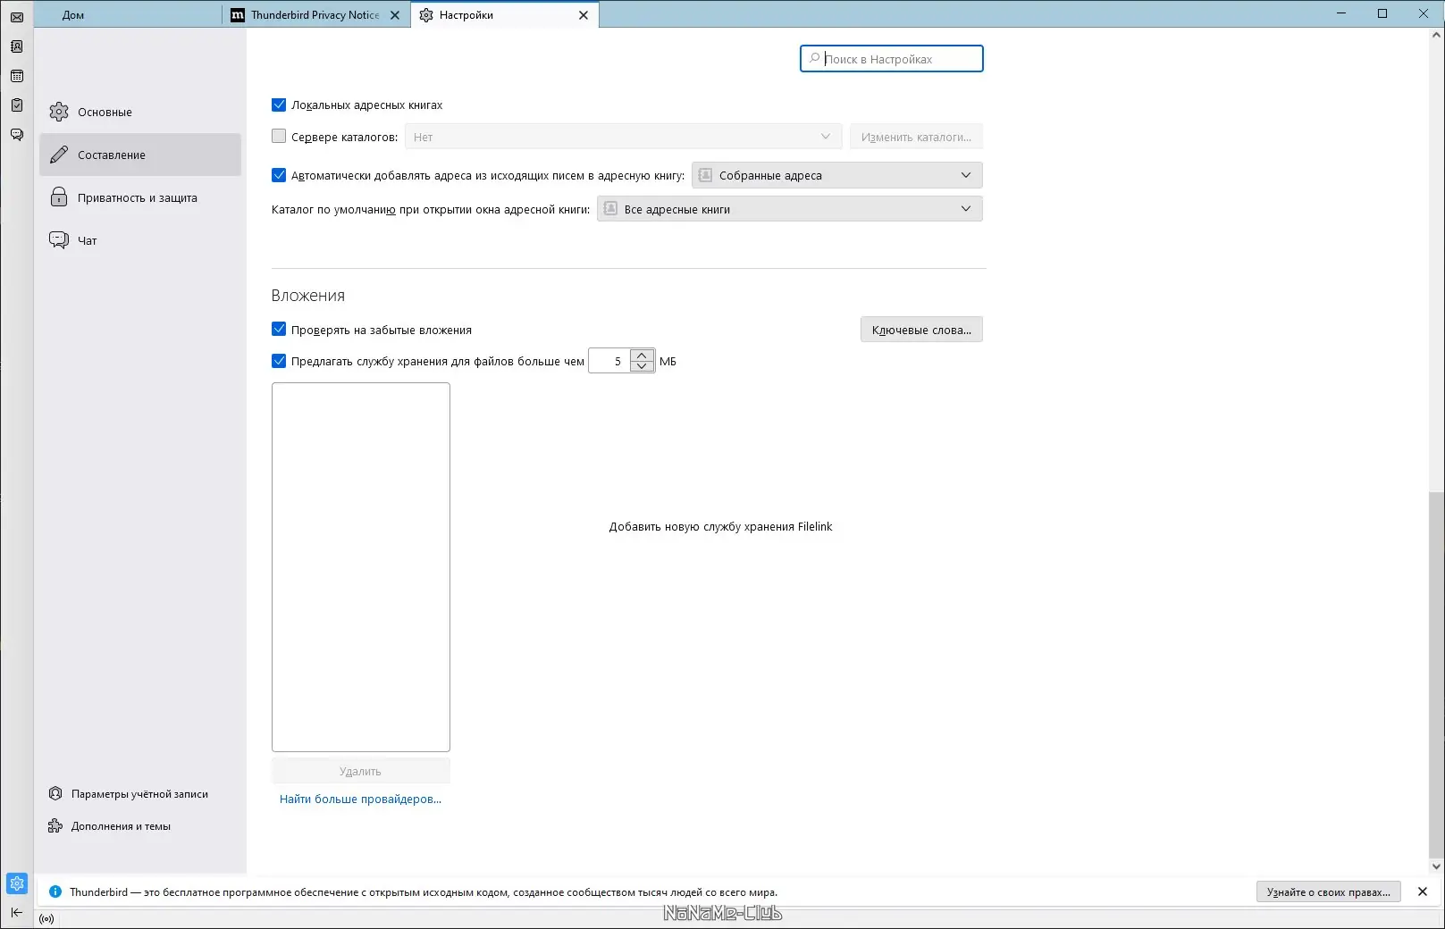Screen dimensions: 1445x929
Task: Click the scrollbar up arrow at top right
Action: point(1437,36)
